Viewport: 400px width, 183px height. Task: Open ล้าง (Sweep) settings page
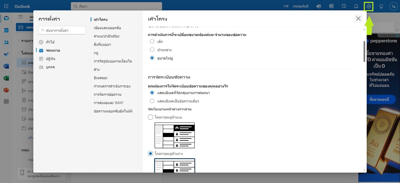[x=96, y=69]
